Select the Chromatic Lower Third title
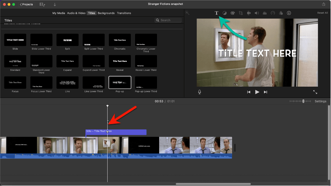This screenshot has height=186, width=331. pyautogui.click(x=146, y=40)
